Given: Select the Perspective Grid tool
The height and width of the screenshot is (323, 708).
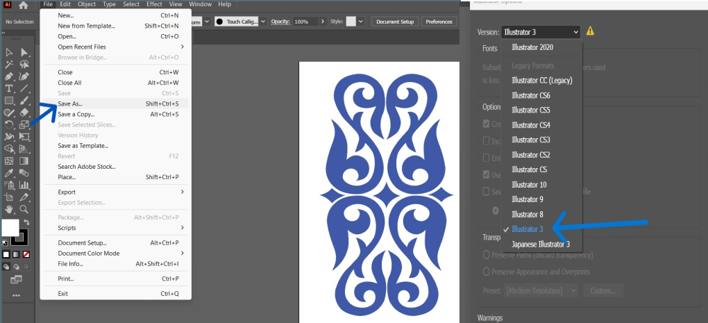Looking at the screenshot, I should [24, 149].
